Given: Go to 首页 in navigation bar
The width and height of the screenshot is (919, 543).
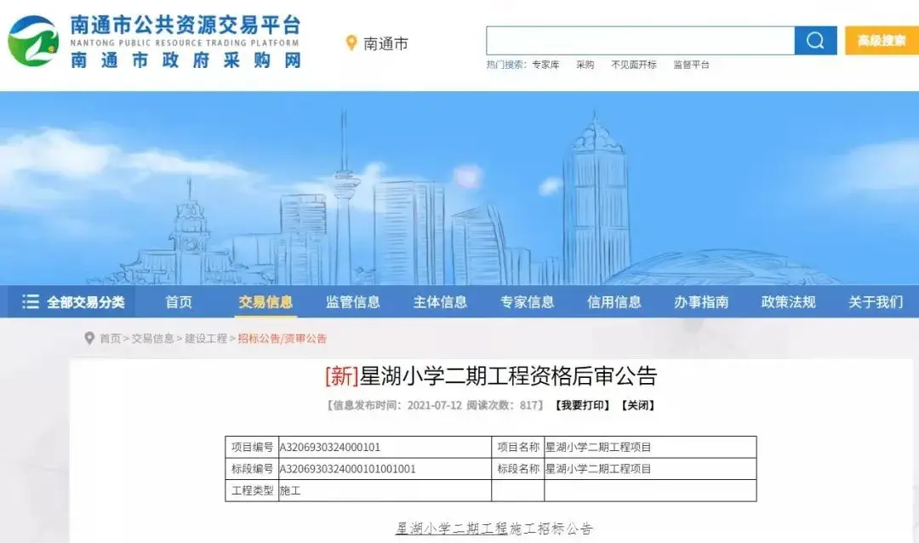Looking at the screenshot, I should tap(179, 302).
